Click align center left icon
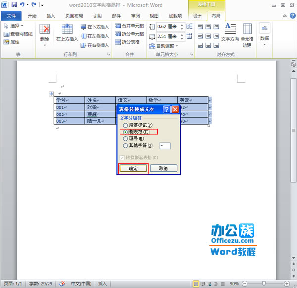Image resolution: width=297 pixels, height=288 pixels. point(200,36)
